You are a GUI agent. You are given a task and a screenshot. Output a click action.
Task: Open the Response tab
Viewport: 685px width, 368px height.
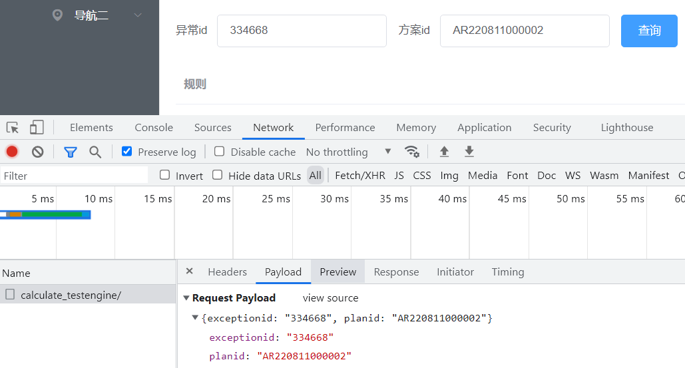[396, 272]
